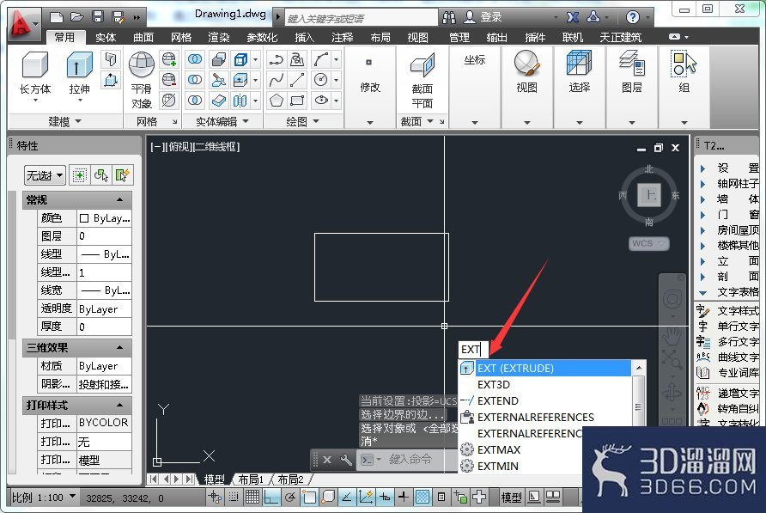Click the 登录 sign-in button

[x=483, y=17]
